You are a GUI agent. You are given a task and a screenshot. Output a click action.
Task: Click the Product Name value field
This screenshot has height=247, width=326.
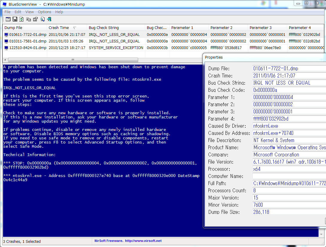click(289, 147)
